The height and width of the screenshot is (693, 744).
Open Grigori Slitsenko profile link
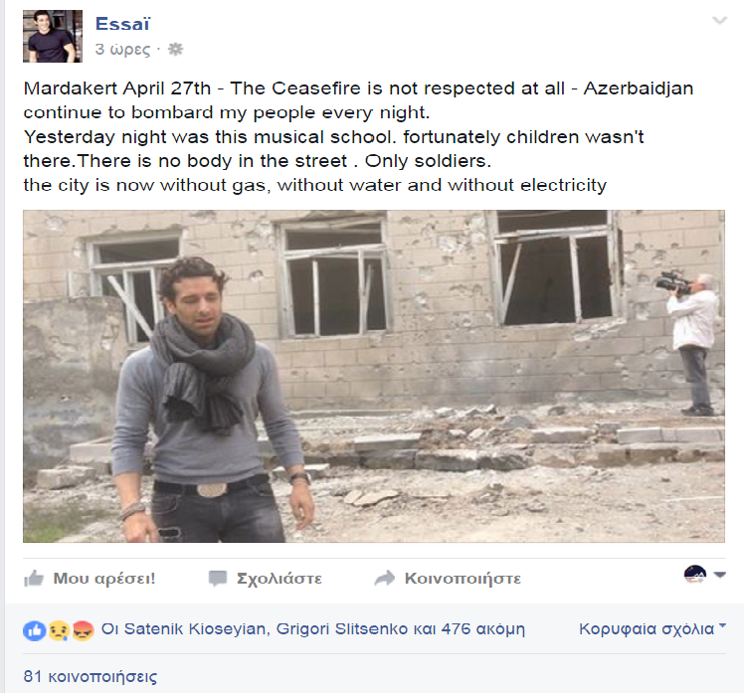(x=341, y=629)
